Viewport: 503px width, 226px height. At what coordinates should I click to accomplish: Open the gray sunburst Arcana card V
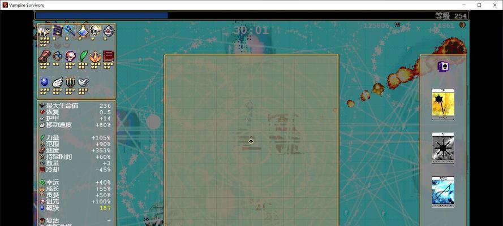coord(443,148)
